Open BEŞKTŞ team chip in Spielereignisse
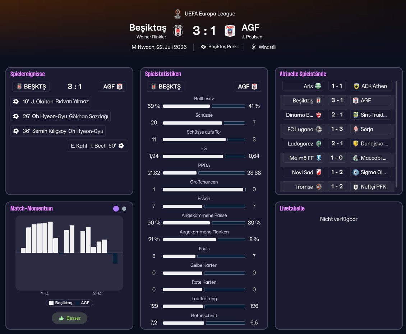The height and width of the screenshot is (334, 406). (x=31, y=87)
